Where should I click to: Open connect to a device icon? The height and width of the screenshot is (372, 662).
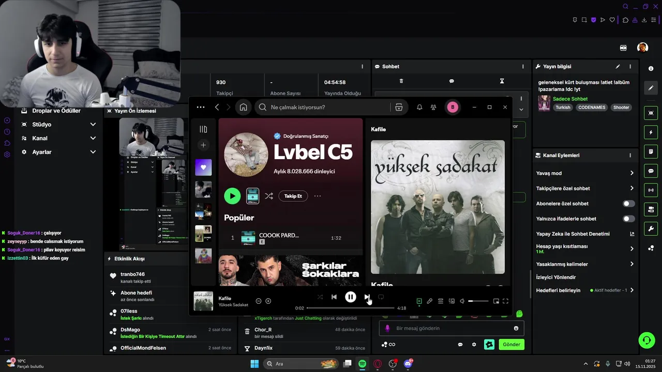(452, 301)
